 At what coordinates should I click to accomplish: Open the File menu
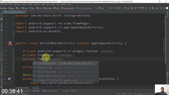(2, 4)
